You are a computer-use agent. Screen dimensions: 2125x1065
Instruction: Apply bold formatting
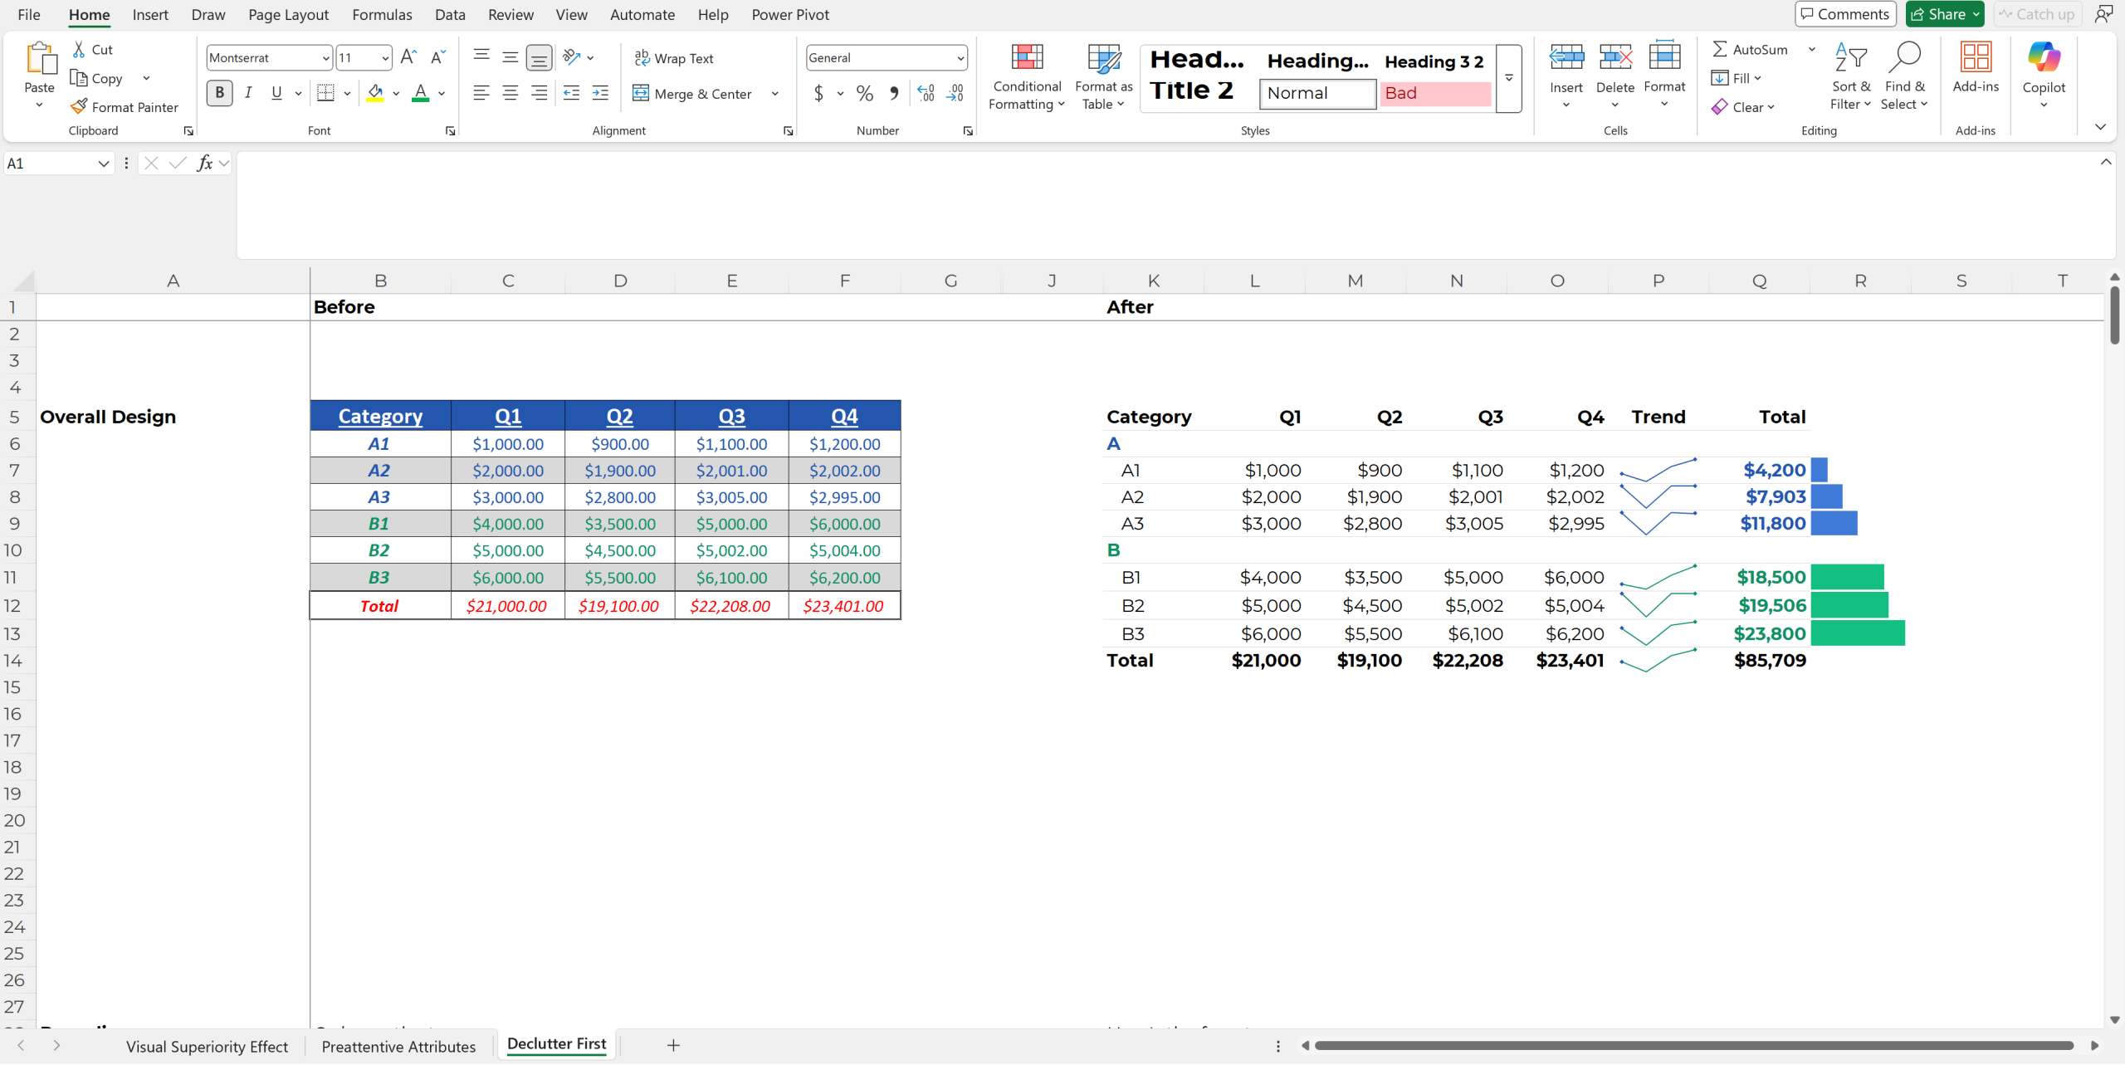219,93
